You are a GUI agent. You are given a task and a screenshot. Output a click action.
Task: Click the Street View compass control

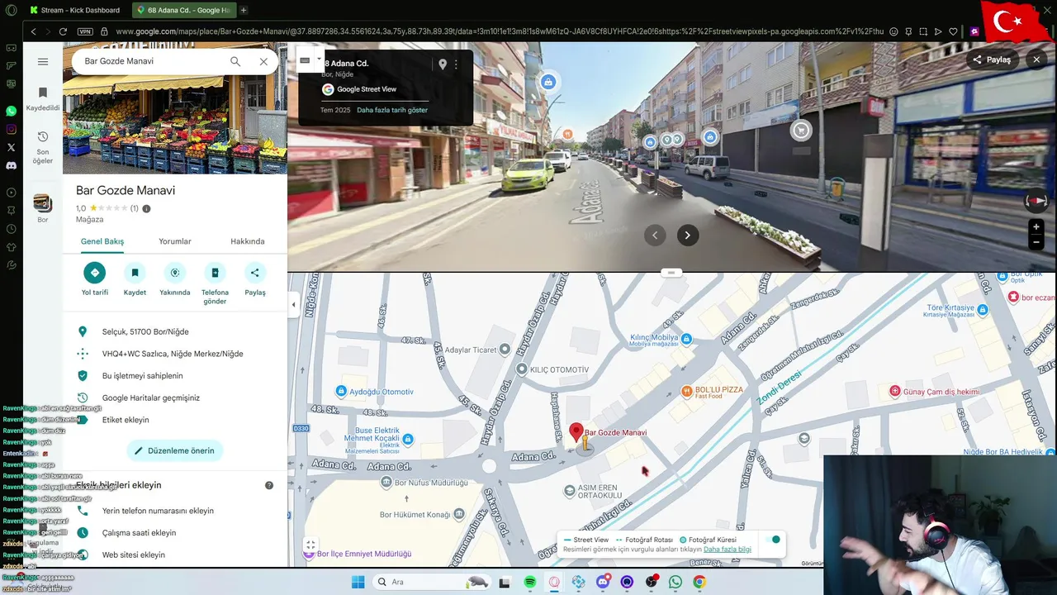point(1036,201)
